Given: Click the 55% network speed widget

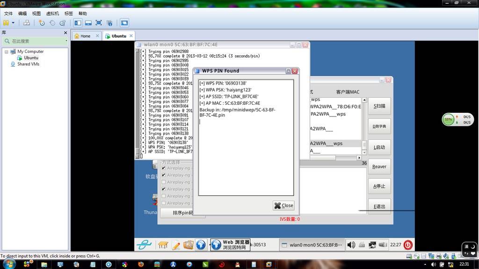Looking at the screenshot, I should (x=457, y=119).
